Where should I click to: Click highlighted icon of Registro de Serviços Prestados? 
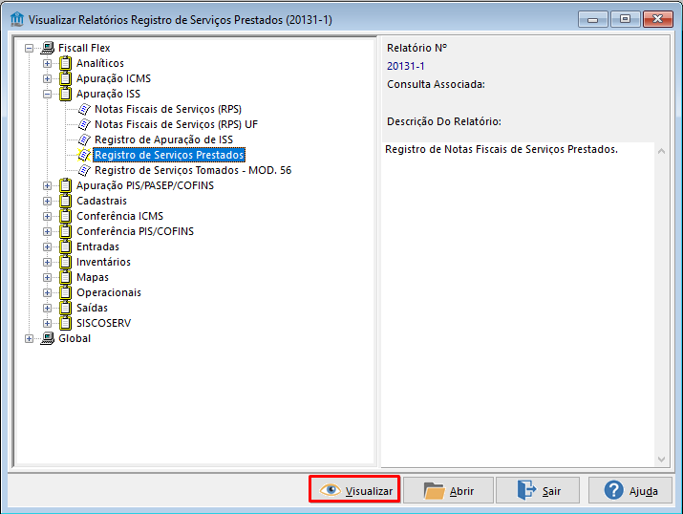coord(84,155)
